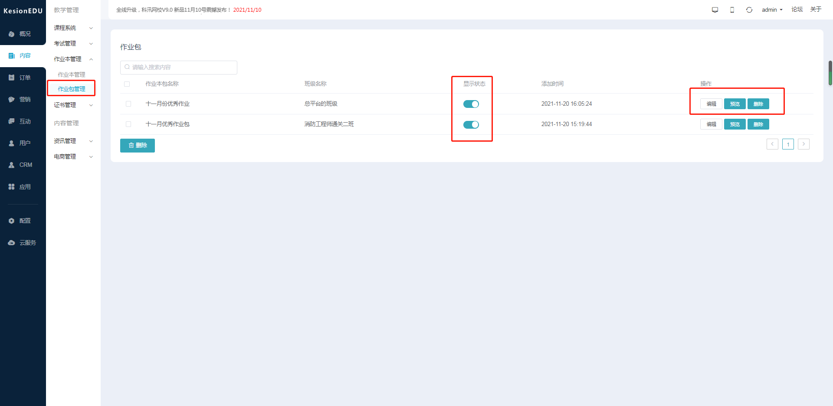833x406 pixels.
Task: Expand the 证书管理 menu
Action: (73, 105)
